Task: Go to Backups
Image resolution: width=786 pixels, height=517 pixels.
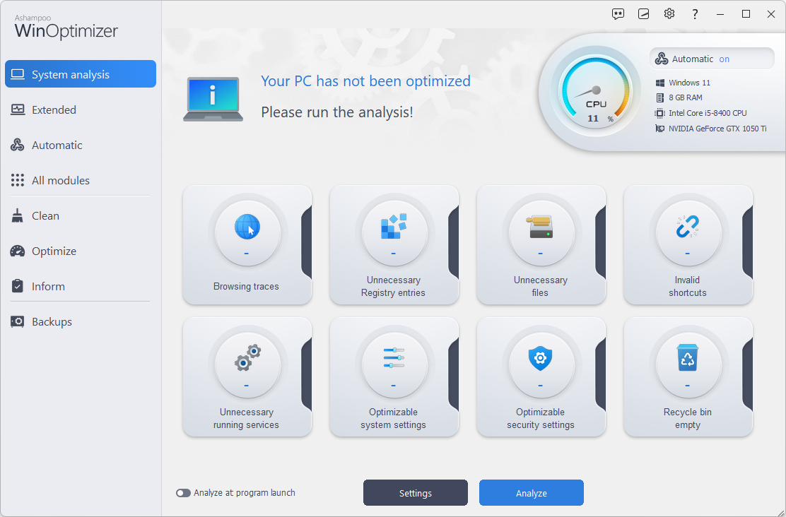Action: [x=80, y=321]
